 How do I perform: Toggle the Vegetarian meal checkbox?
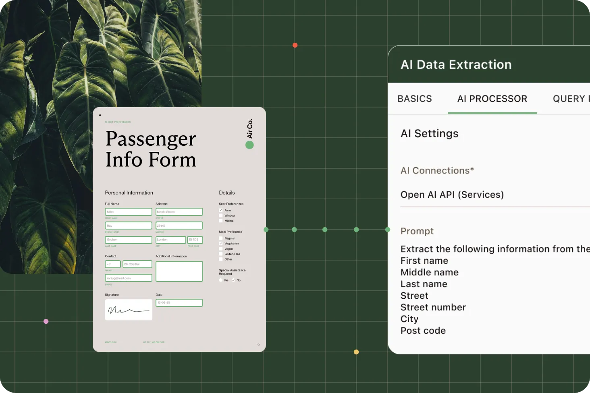[221, 244]
